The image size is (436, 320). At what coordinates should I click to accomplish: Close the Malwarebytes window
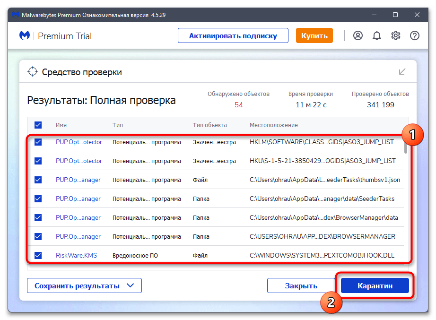417,15
